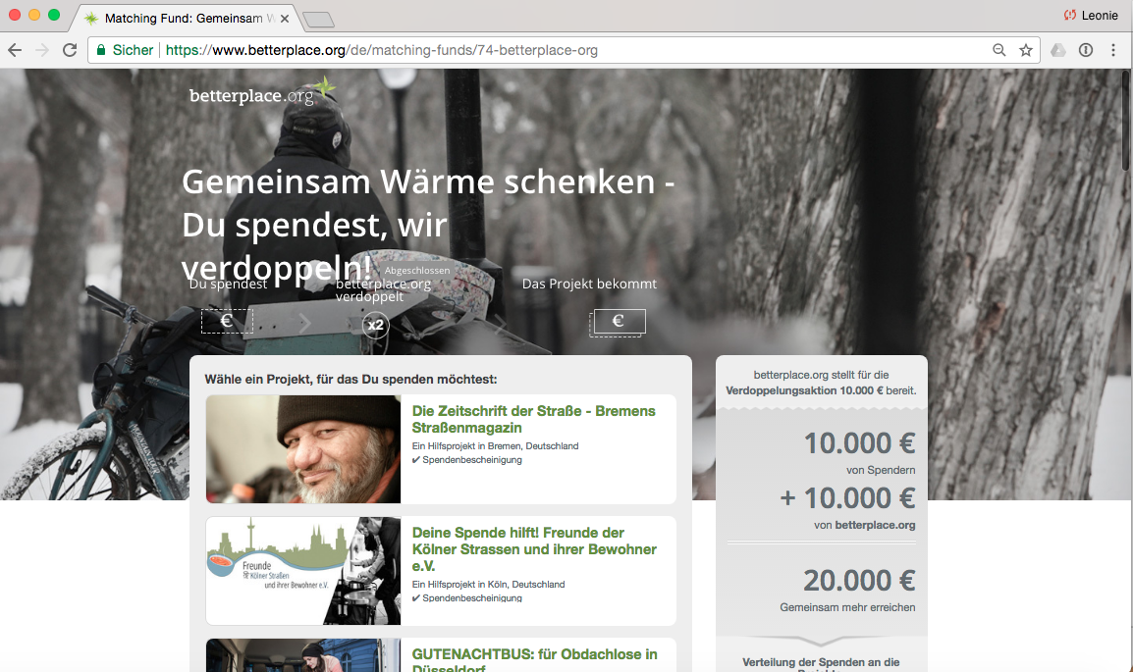Bookmark this page with the star icon
The image size is (1133, 672).
[x=1026, y=50]
